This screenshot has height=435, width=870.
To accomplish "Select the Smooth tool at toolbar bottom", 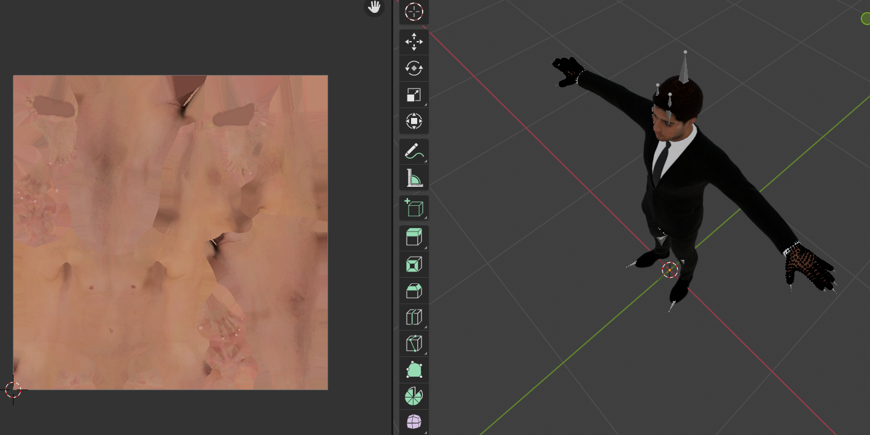I will point(414,422).
